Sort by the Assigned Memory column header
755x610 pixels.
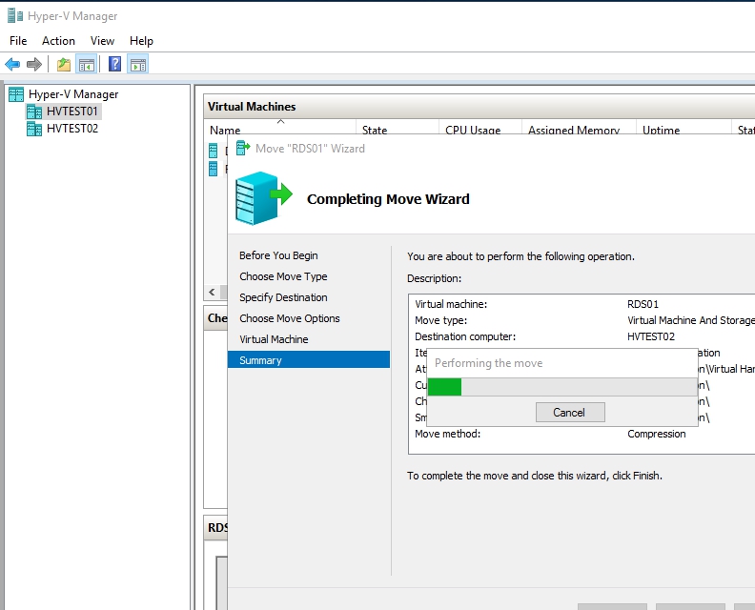[x=573, y=131]
